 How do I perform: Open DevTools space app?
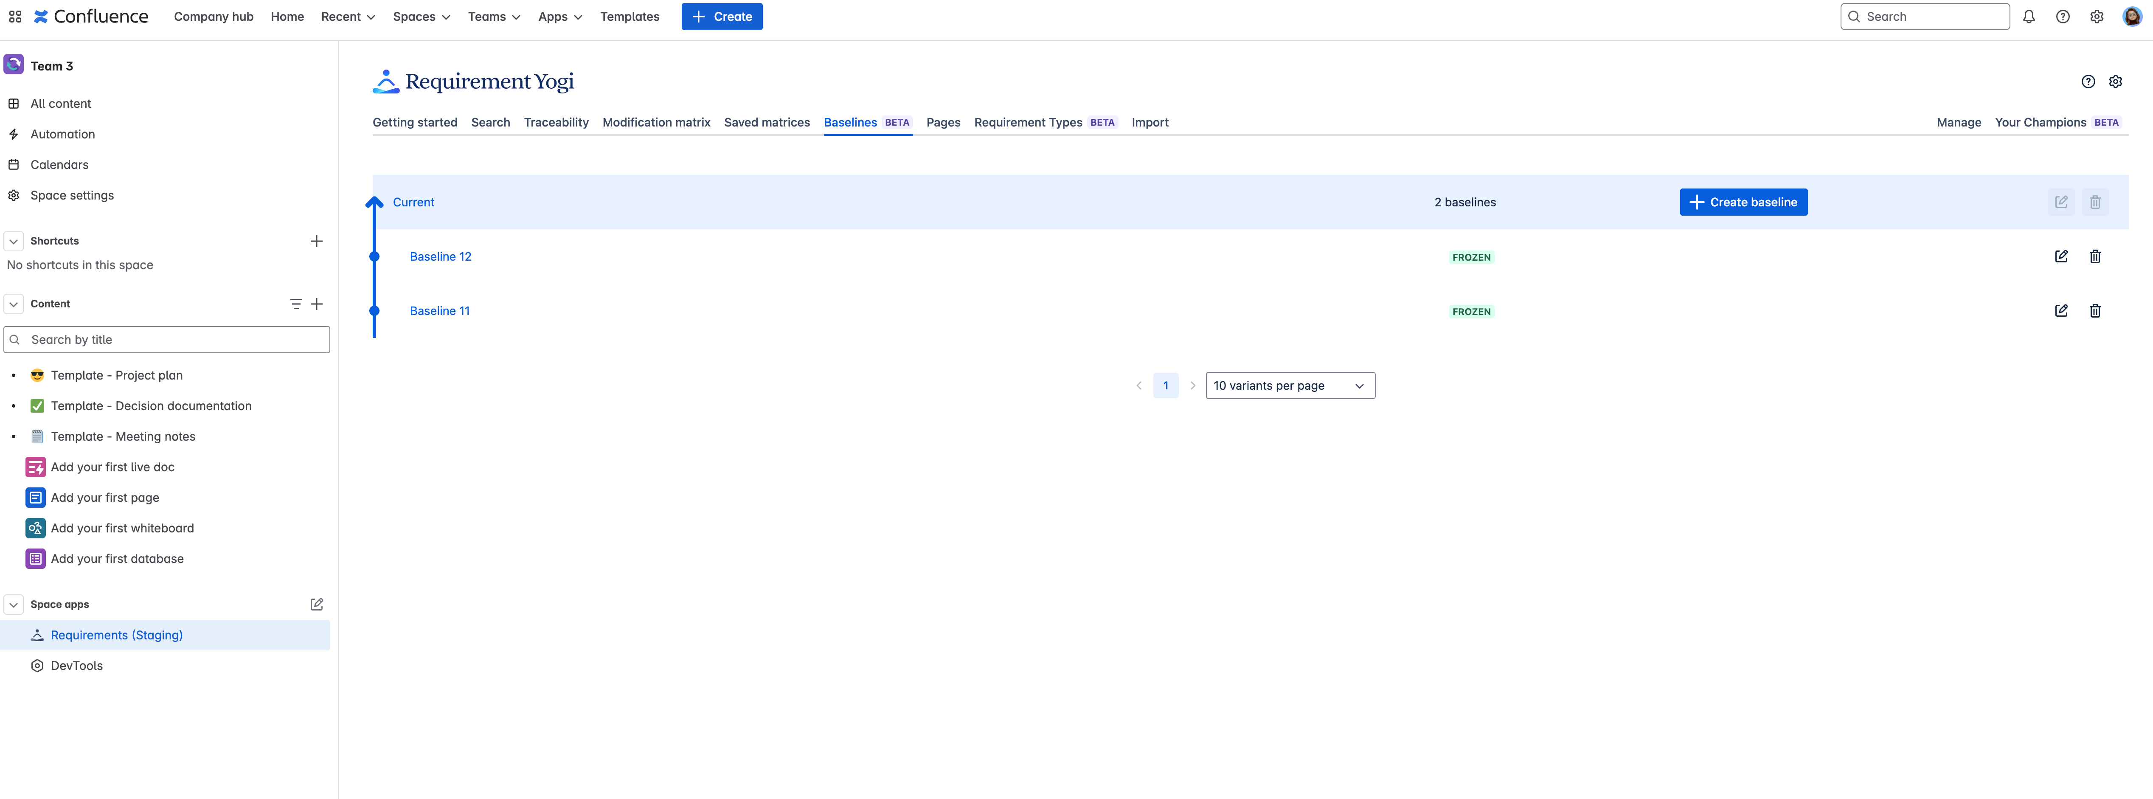click(x=77, y=666)
